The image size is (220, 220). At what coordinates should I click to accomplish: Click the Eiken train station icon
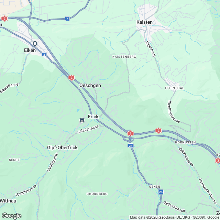tap(35, 44)
